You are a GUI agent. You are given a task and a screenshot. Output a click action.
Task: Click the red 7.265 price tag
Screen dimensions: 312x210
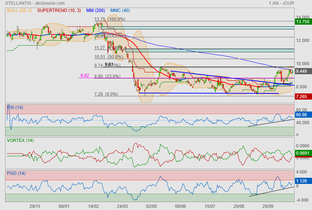[x=302, y=97]
